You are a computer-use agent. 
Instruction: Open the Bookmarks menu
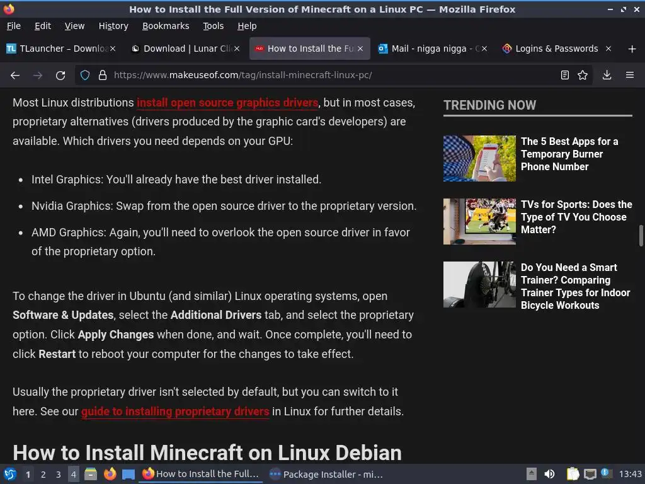pyautogui.click(x=166, y=26)
